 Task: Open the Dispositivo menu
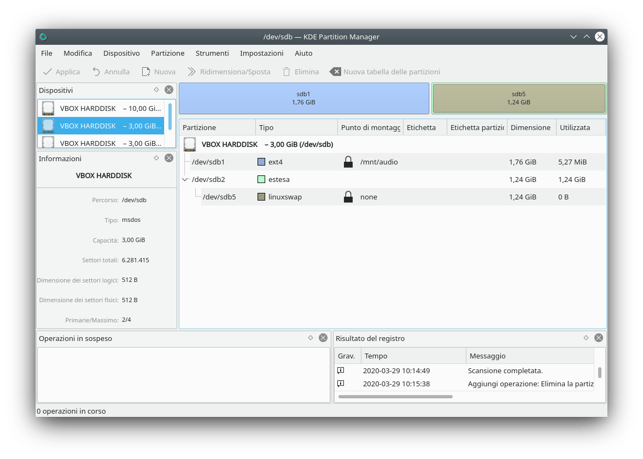coord(121,53)
